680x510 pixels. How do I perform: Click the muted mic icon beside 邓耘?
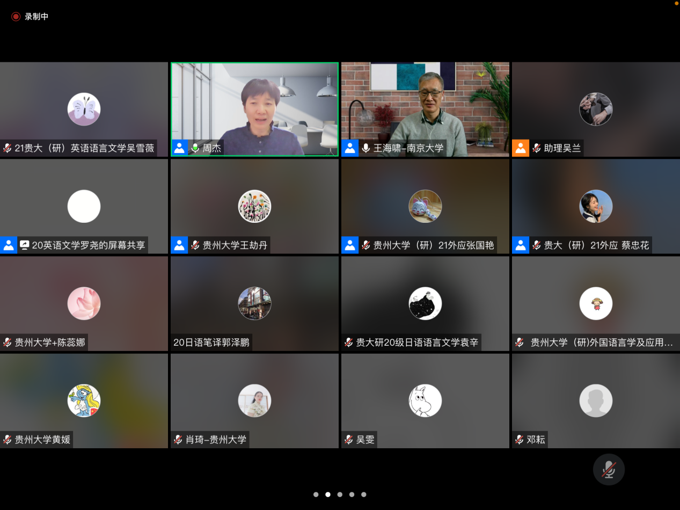[519, 440]
